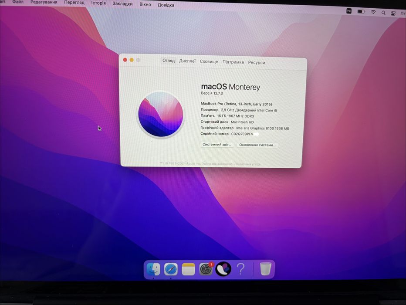
Task: Click the macOS Monterey logo image
Action: [x=161, y=115]
